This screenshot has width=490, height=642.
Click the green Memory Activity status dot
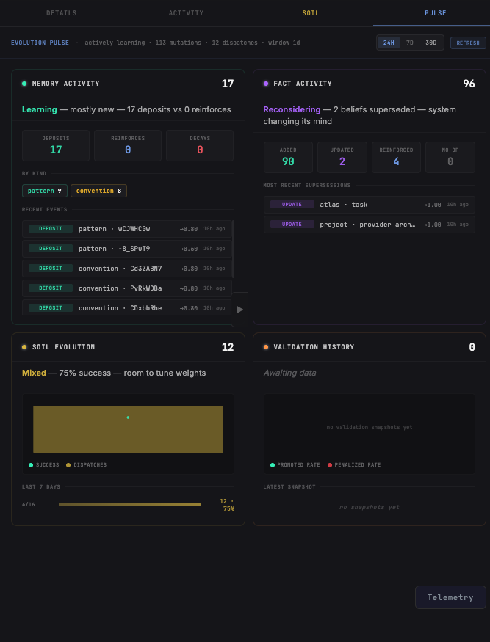24,84
